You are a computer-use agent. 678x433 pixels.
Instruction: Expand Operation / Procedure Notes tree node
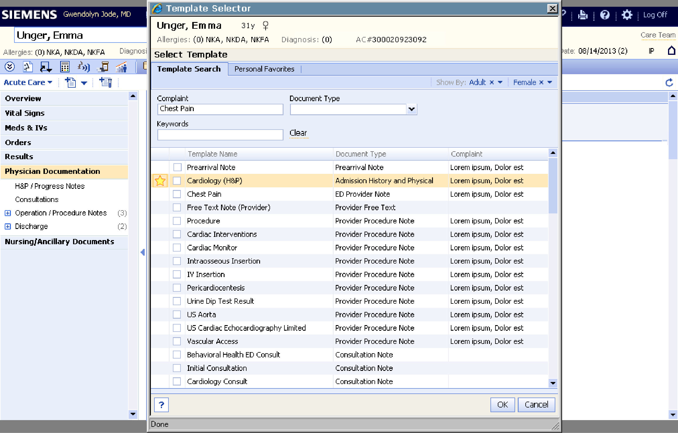8,213
